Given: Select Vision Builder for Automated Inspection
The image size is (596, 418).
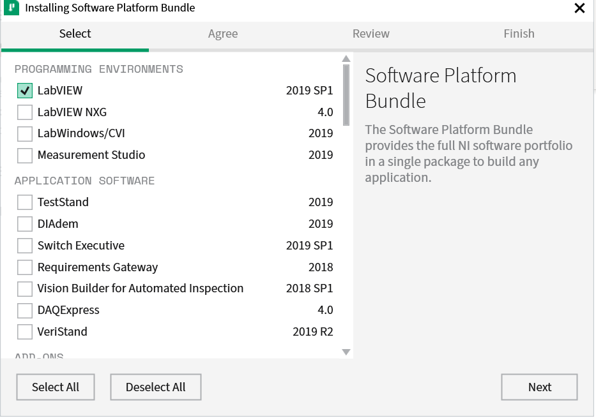Looking at the screenshot, I should coord(25,289).
